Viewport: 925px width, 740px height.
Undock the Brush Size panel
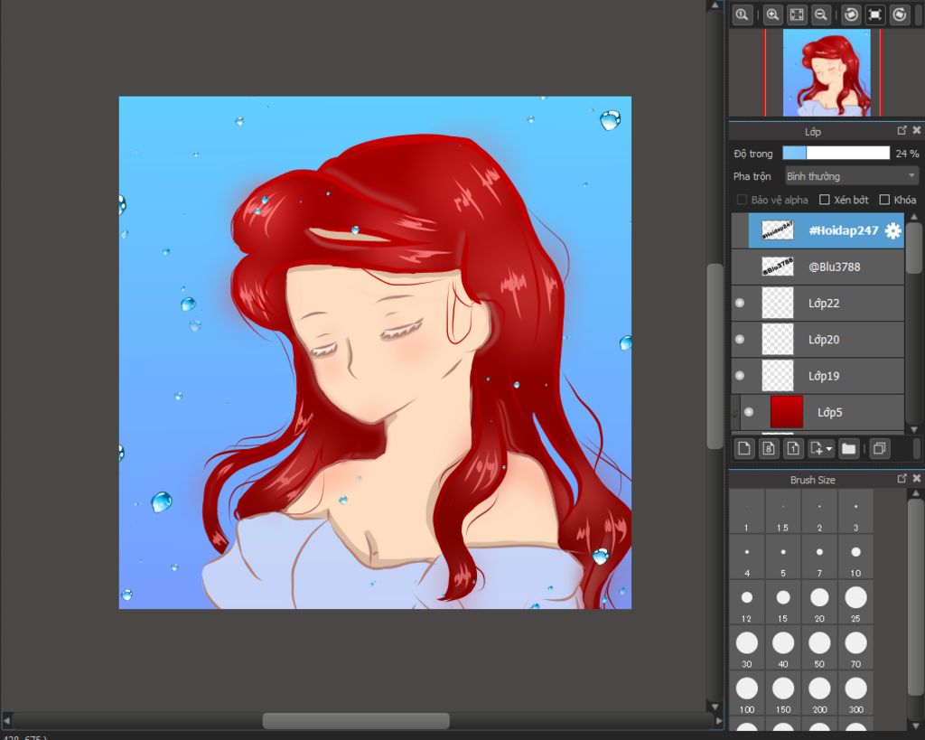[902, 479]
